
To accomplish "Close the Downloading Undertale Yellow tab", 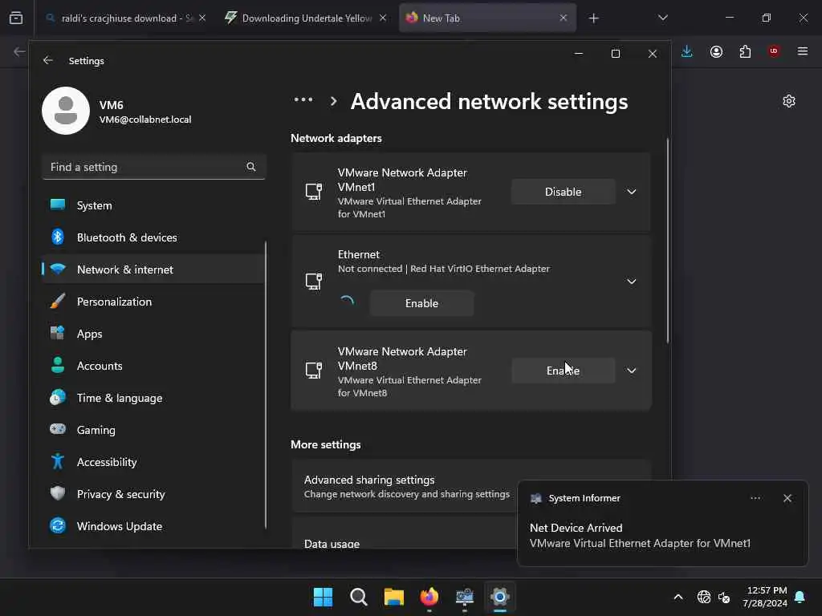I will click(x=383, y=18).
